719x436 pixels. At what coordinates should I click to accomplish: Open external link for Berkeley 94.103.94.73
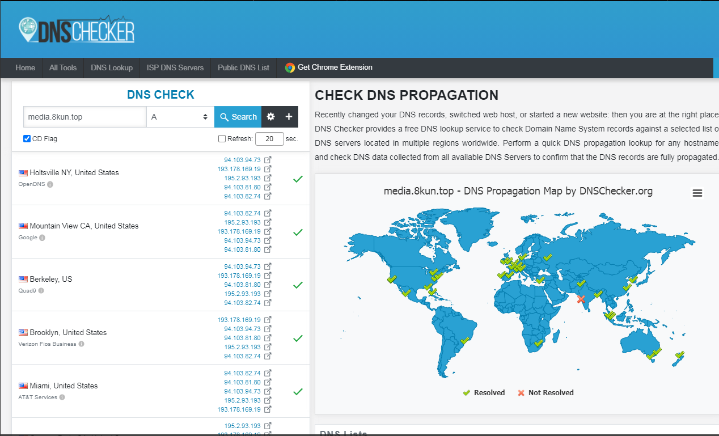(268, 266)
